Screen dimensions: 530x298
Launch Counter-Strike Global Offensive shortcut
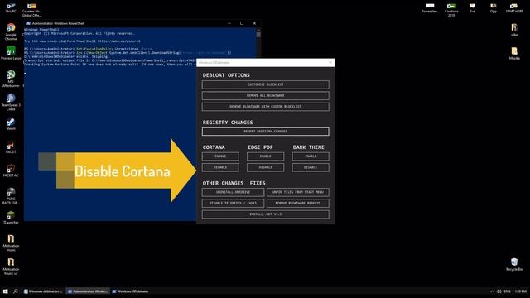[31, 9]
